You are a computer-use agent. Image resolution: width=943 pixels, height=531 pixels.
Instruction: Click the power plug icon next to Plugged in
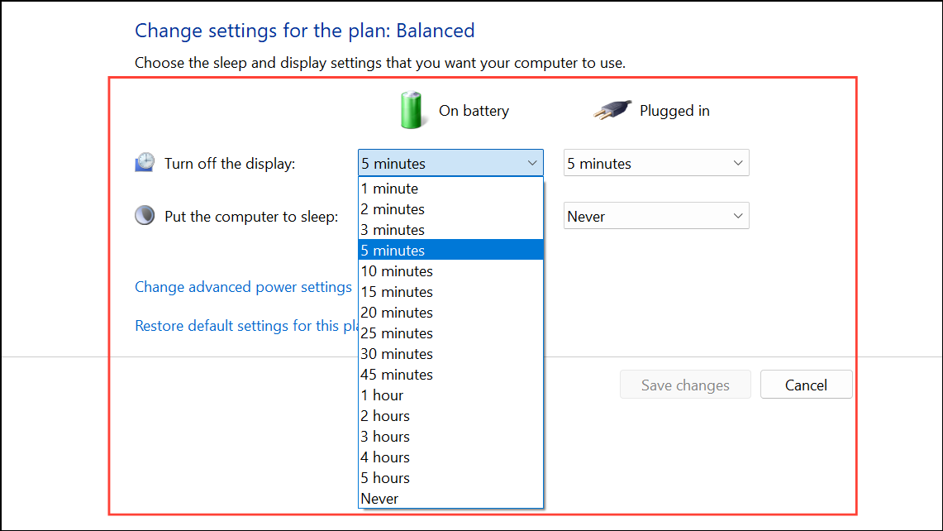click(612, 109)
